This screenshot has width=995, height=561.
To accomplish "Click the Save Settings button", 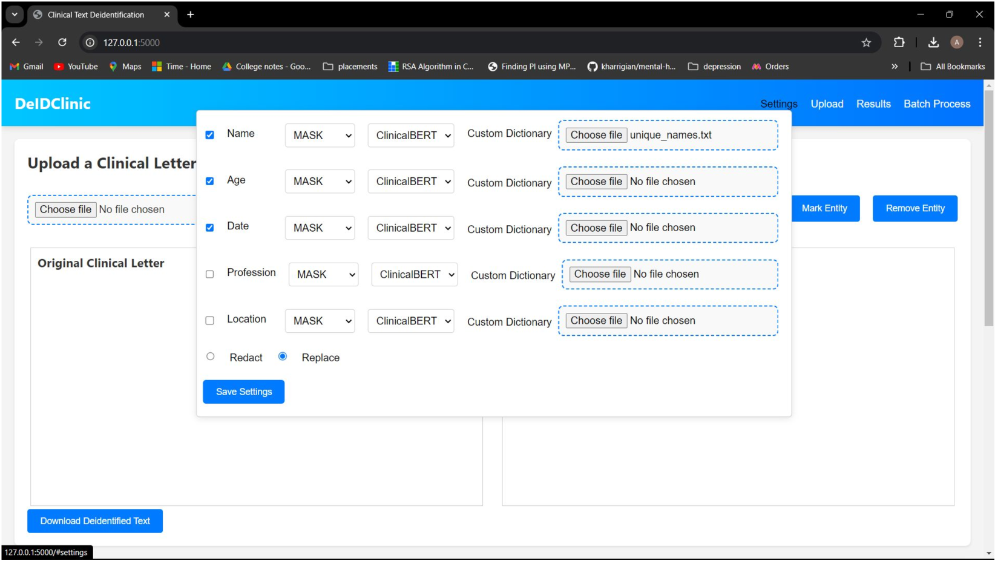I will [243, 392].
